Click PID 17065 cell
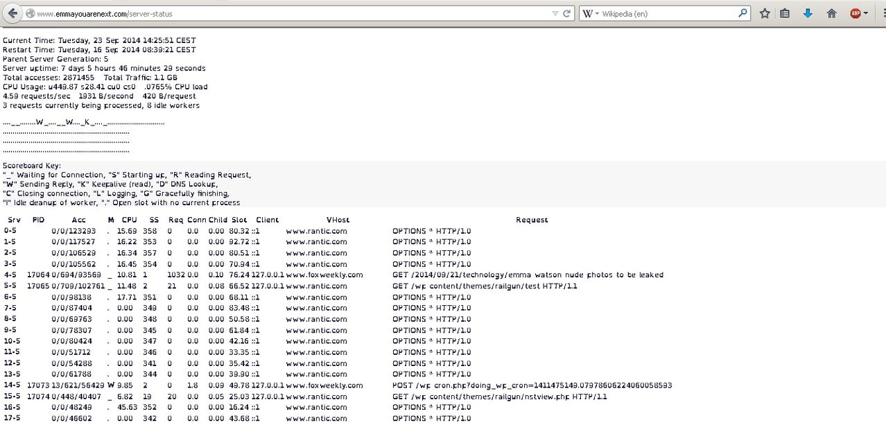This screenshot has width=886, height=425. 38,286
